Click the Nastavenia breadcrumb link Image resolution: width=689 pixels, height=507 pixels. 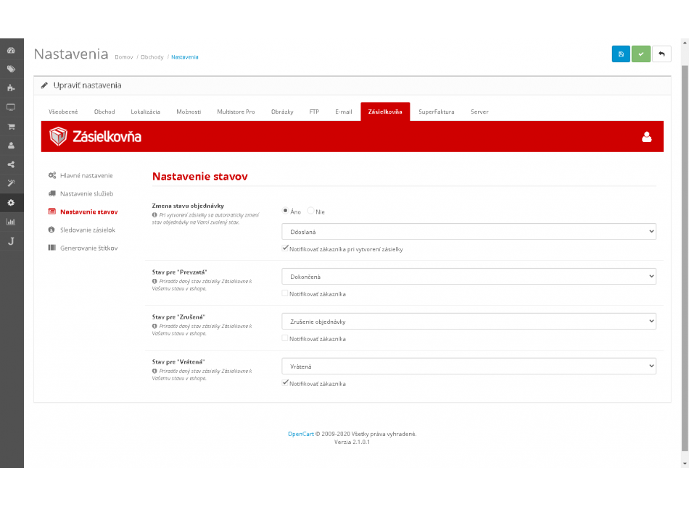[184, 57]
